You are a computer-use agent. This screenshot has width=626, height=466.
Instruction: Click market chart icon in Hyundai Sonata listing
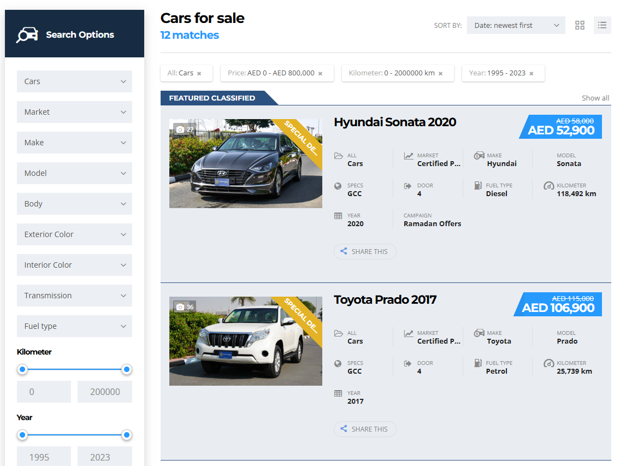(x=409, y=156)
